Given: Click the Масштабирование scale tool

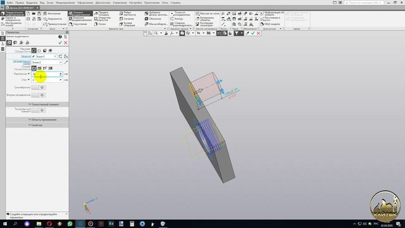Looking at the screenshot, I should coord(156,24).
